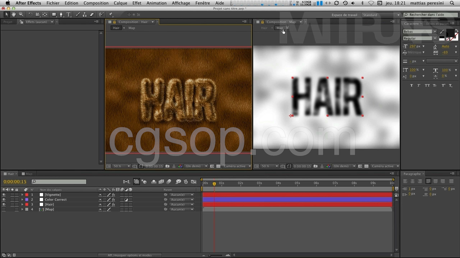The width and height of the screenshot is (460, 258).
Task: Hide the Vignette layer with eye toggle
Action: (4, 195)
